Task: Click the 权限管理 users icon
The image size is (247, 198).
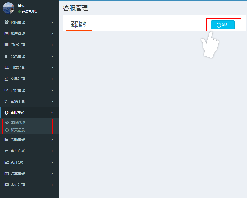Action: coord(6,22)
